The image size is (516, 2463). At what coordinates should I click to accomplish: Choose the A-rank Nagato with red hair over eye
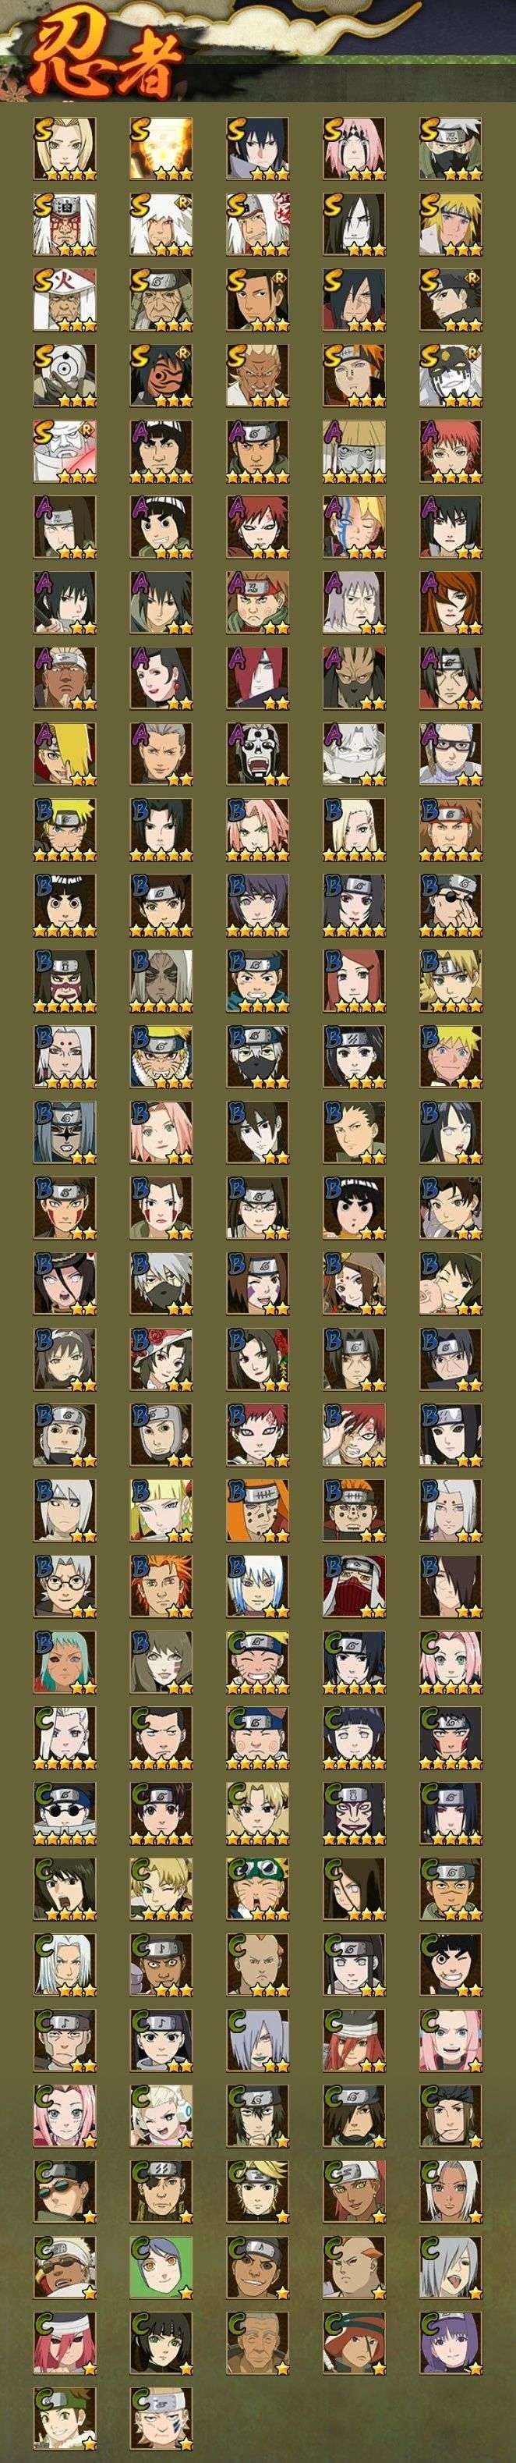(x=258, y=678)
